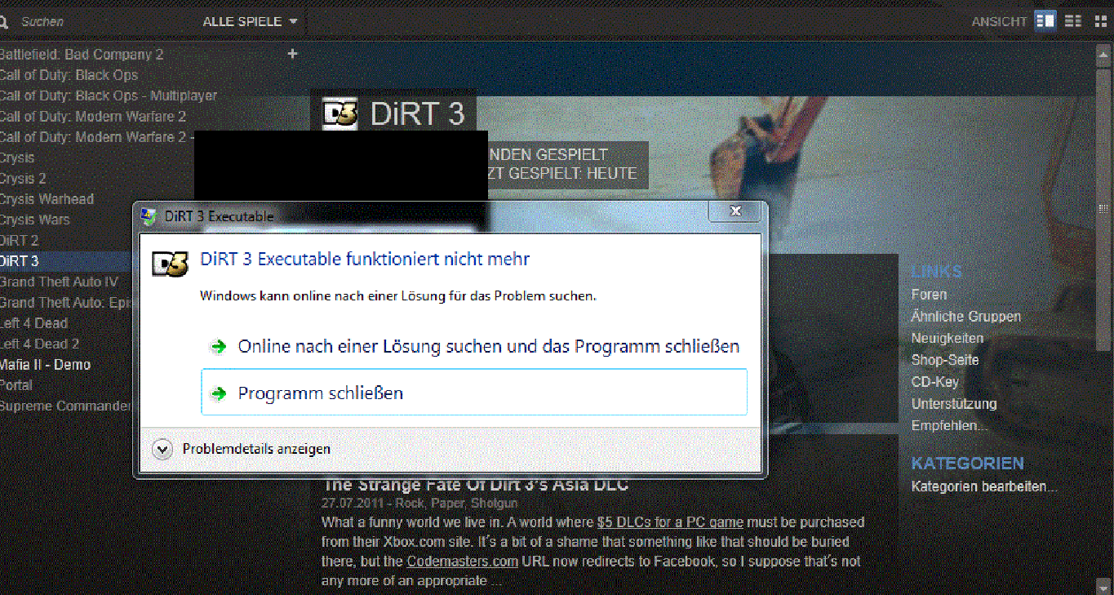Open the Unterstützung link
1114x595 pixels.
point(953,404)
